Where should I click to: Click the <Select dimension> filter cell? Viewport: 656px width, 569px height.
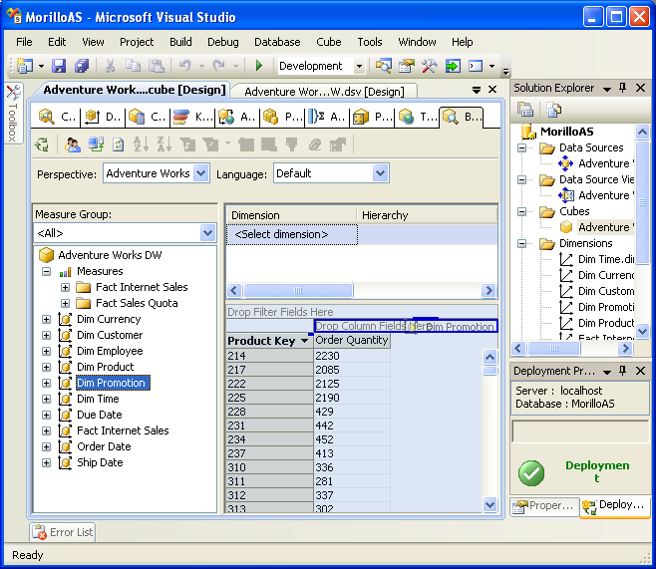pos(292,234)
